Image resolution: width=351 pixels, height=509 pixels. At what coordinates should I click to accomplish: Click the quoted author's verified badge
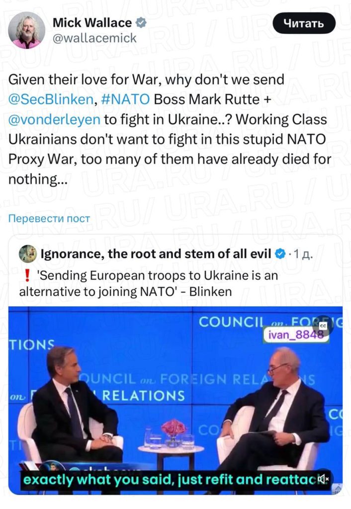280,254
